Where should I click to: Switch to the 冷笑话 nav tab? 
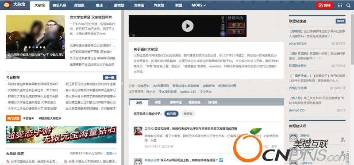pos(139,5)
